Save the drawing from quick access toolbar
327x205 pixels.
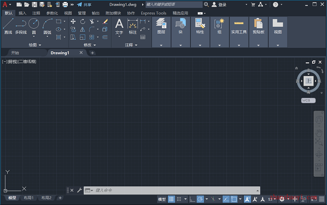[x=34, y=5]
